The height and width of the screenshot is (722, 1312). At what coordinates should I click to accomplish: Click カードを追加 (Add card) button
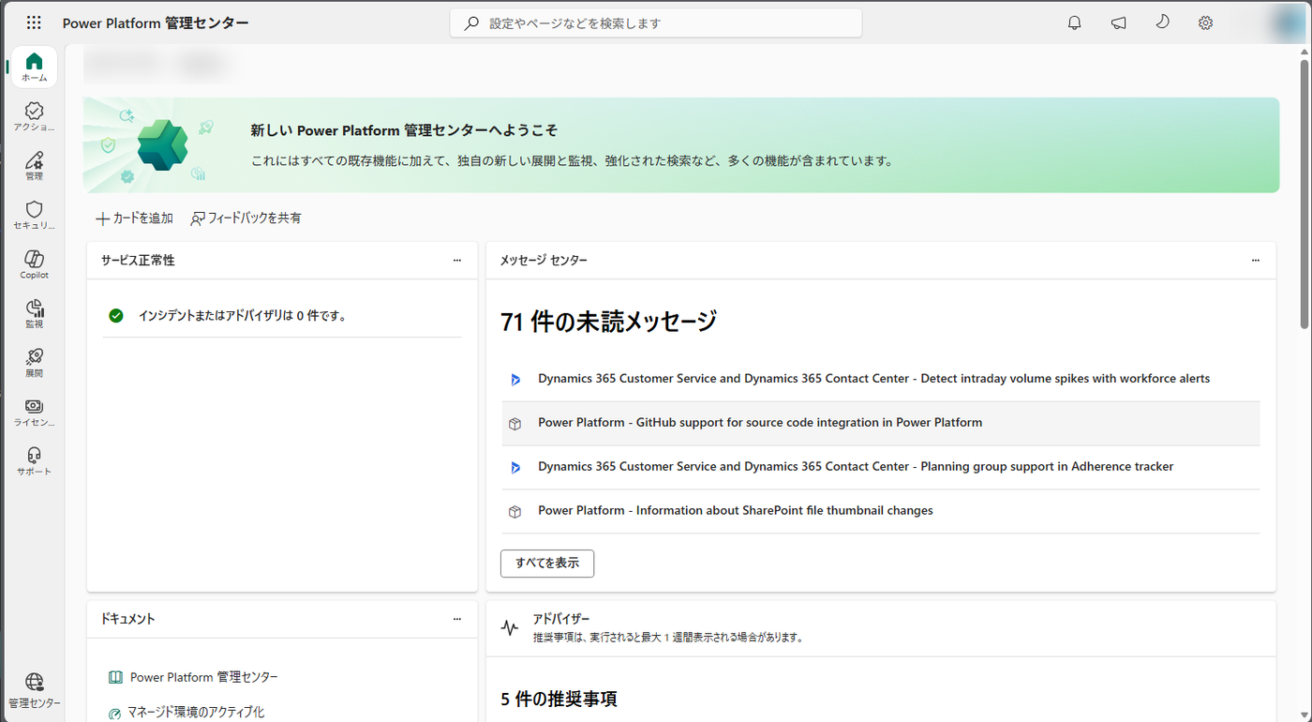[x=134, y=218]
